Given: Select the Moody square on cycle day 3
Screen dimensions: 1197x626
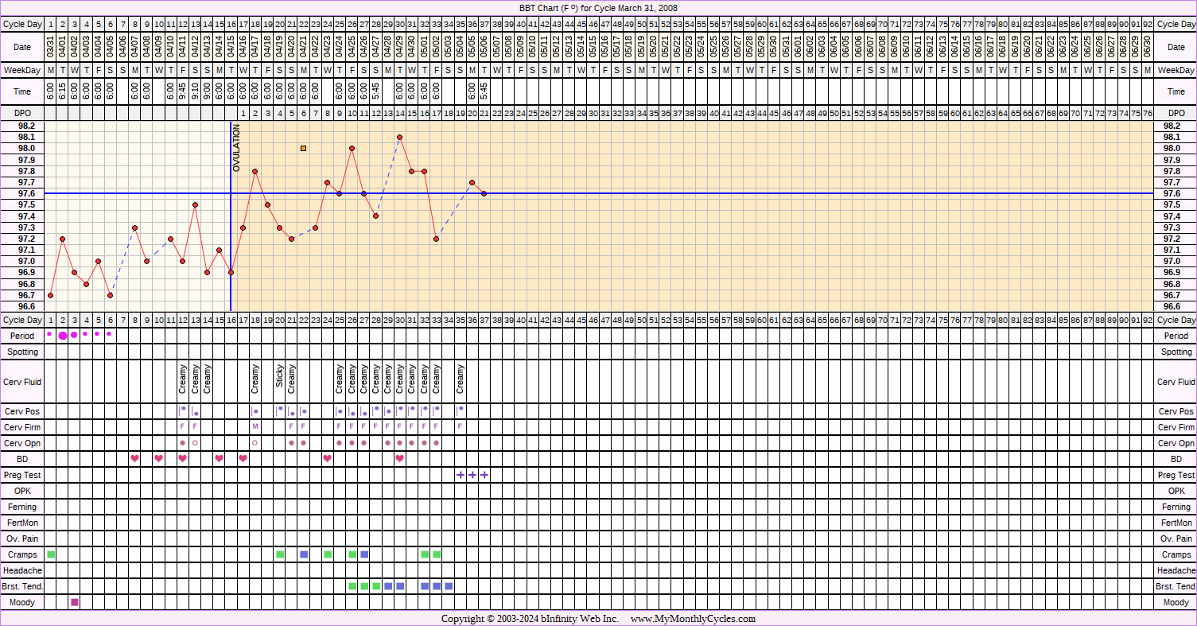Looking at the screenshot, I should point(75,602).
